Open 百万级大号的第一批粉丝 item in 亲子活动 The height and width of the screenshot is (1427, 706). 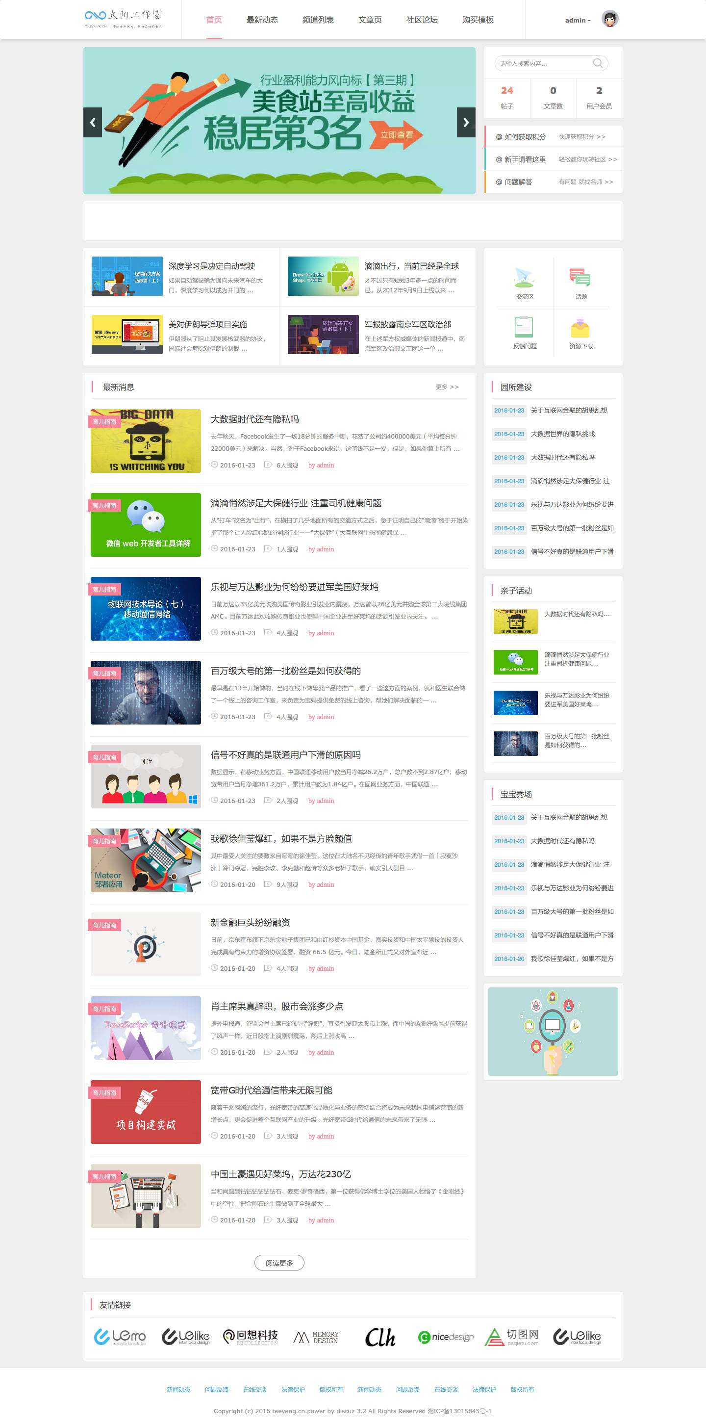tap(577, 741)
